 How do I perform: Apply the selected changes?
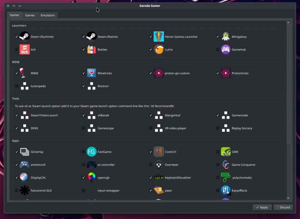click(x=262, y=207)
